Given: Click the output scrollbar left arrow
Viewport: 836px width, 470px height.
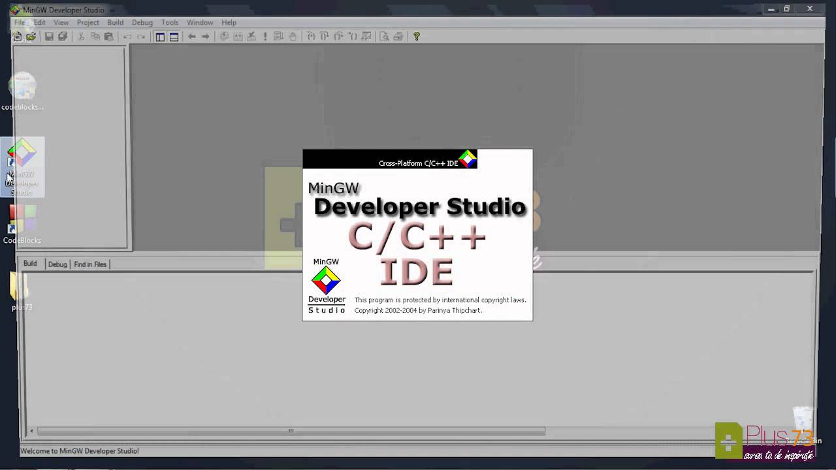Looking at the screenshot, I should pyautogui.click(x=31, y=431).
